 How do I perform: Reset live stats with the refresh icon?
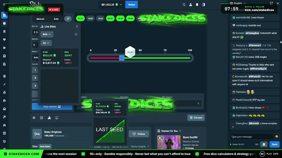pyautogui.click(x=76, y=34)
